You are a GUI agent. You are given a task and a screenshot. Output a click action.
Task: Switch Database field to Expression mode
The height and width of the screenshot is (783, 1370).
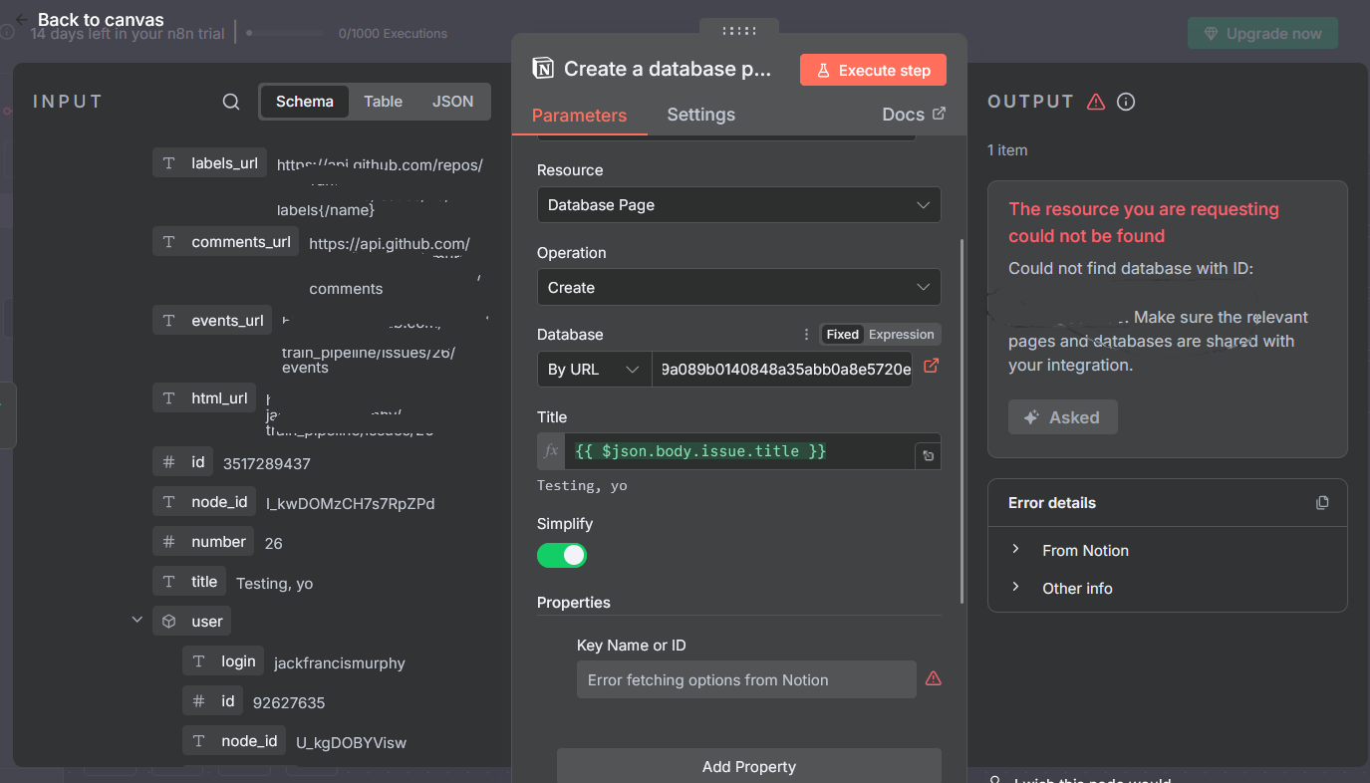(901, 335)
